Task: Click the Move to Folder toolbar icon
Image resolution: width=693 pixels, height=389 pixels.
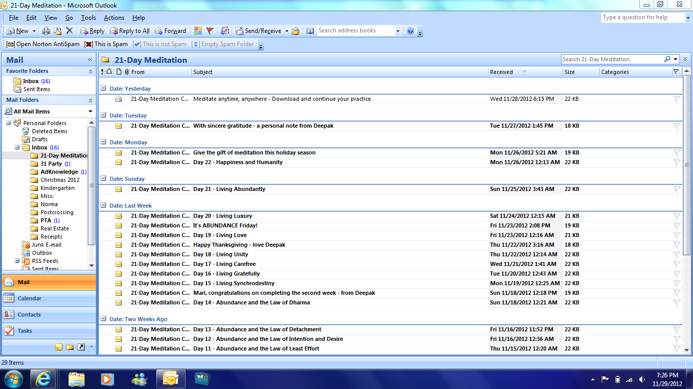Action: tap(58, 31)
